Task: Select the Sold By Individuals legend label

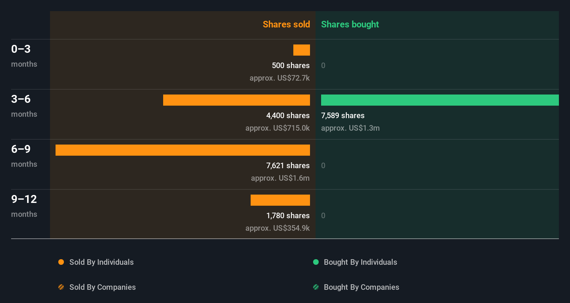Action: (x=101, y=262)
